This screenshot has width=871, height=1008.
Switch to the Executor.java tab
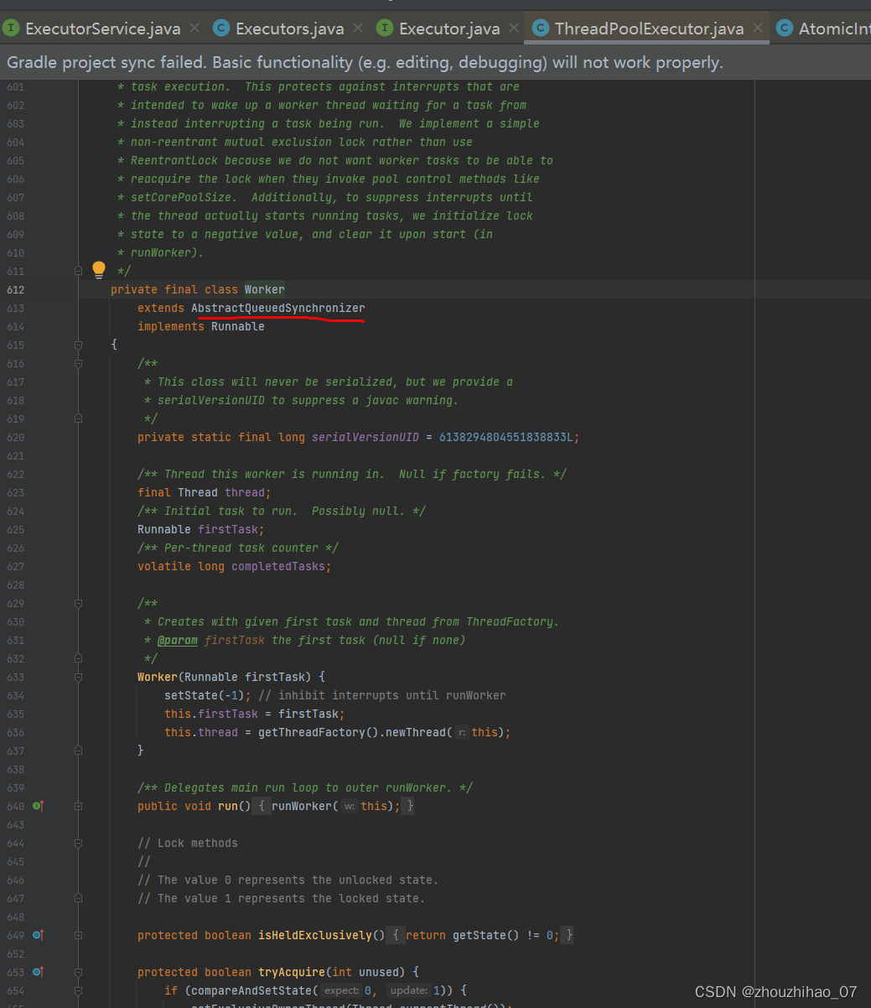(449, 29)
